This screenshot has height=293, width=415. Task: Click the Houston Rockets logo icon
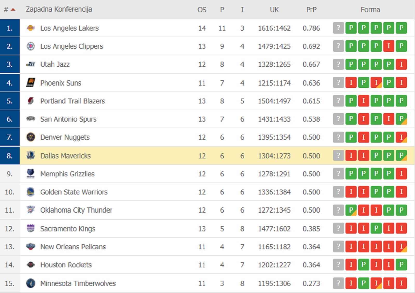tap(31, 265)
